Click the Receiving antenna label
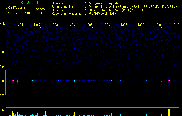This screenshot has height=116, width=182. [67, 14]
